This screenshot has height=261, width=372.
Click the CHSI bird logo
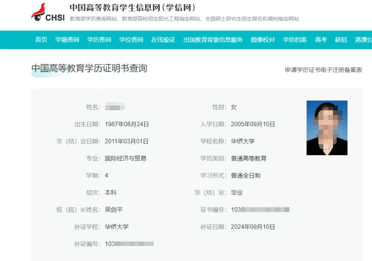coord(48,12)
